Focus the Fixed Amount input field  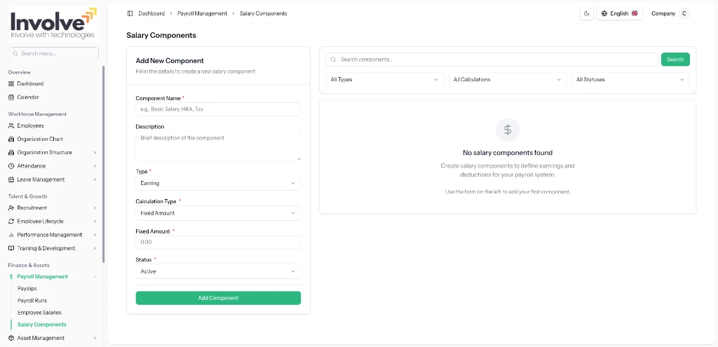[x=219, y=242]
